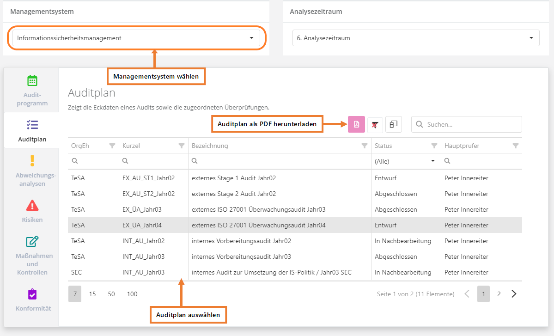Click the filter icon in the OrgEh column
This screenshot has width=554, height=336.
pos(112,146)
